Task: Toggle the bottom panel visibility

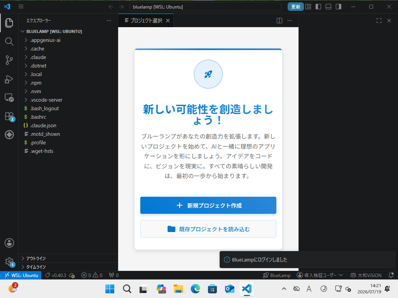Action: coord(328,7)
